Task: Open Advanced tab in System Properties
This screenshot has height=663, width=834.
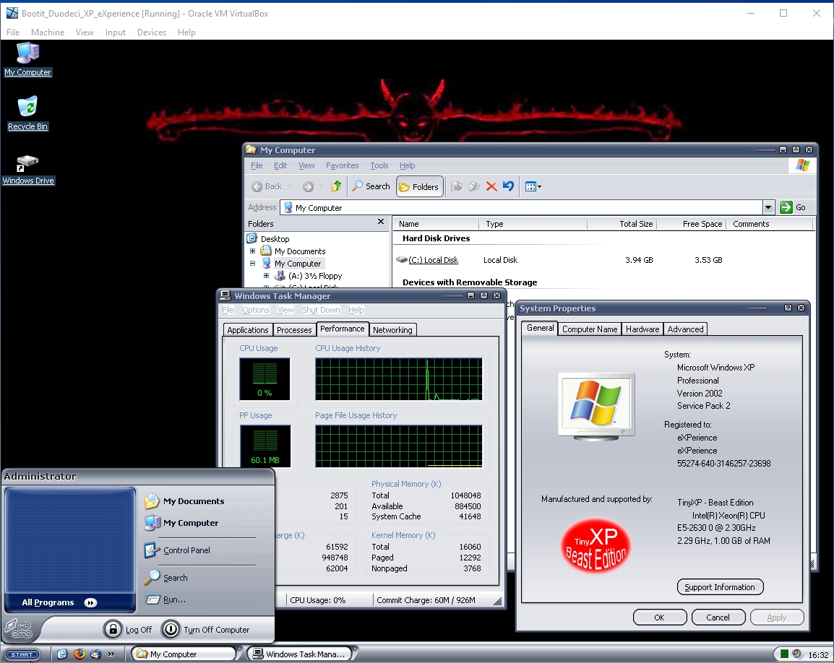Action: click(685, 329)
